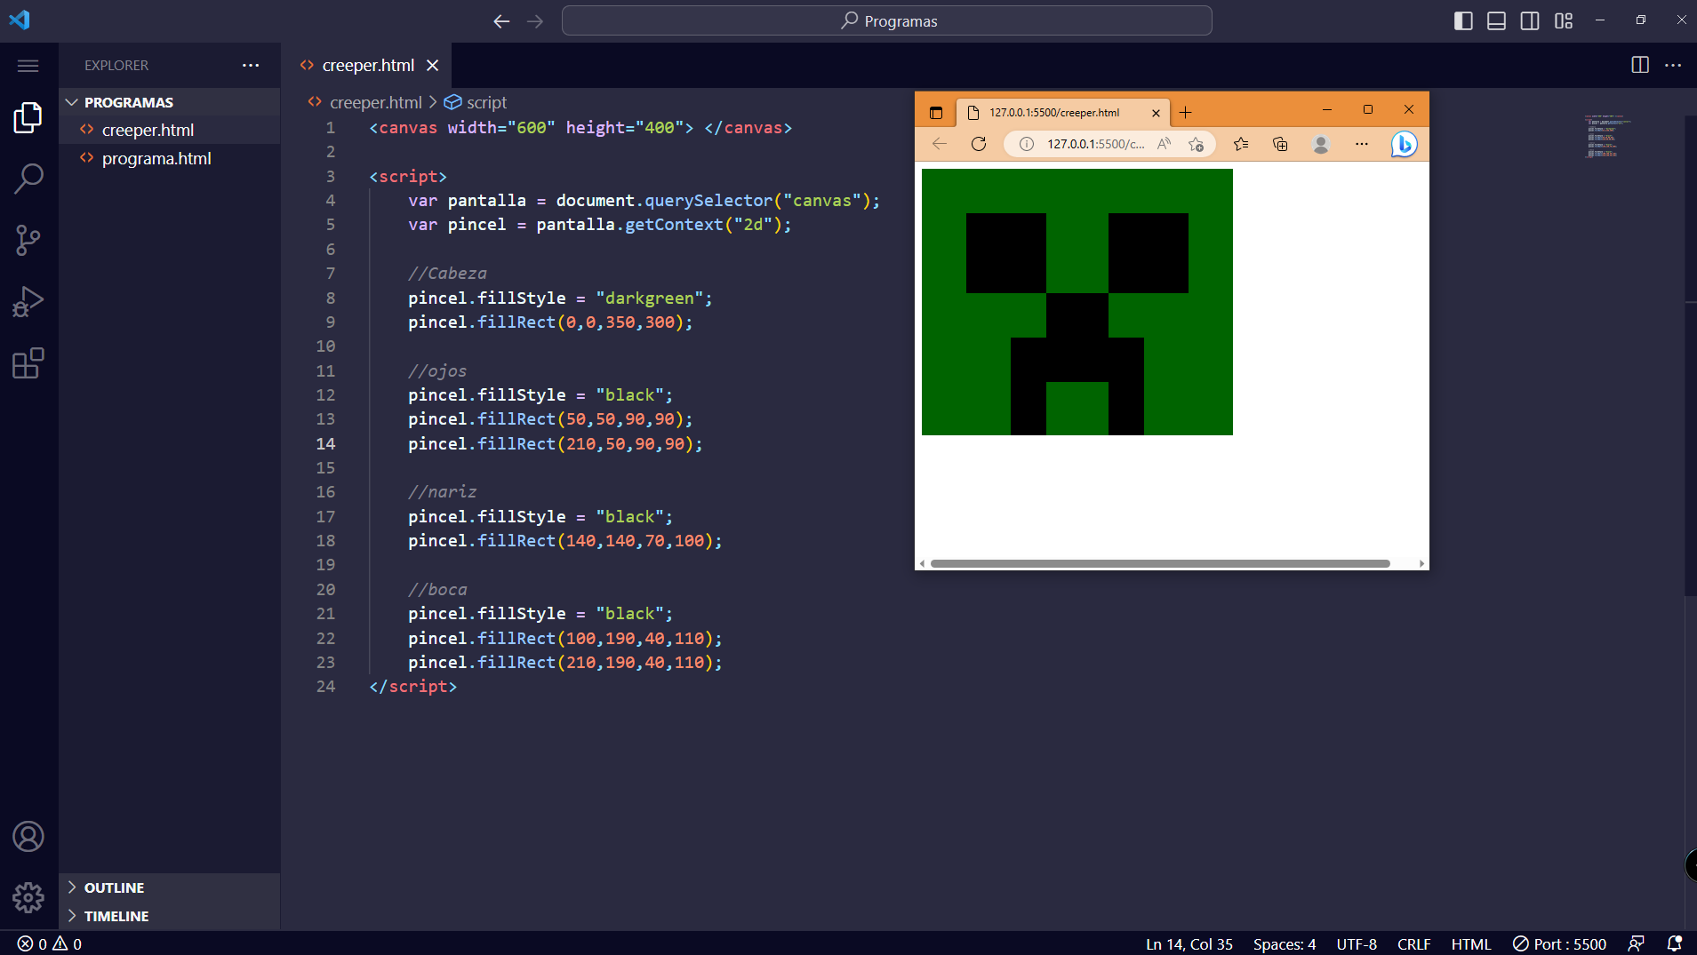Close the 127.0.0.1:5500/creeper.html browser tab
The height and width of the screenshot is (955, 1697).
pos(1156,113)
